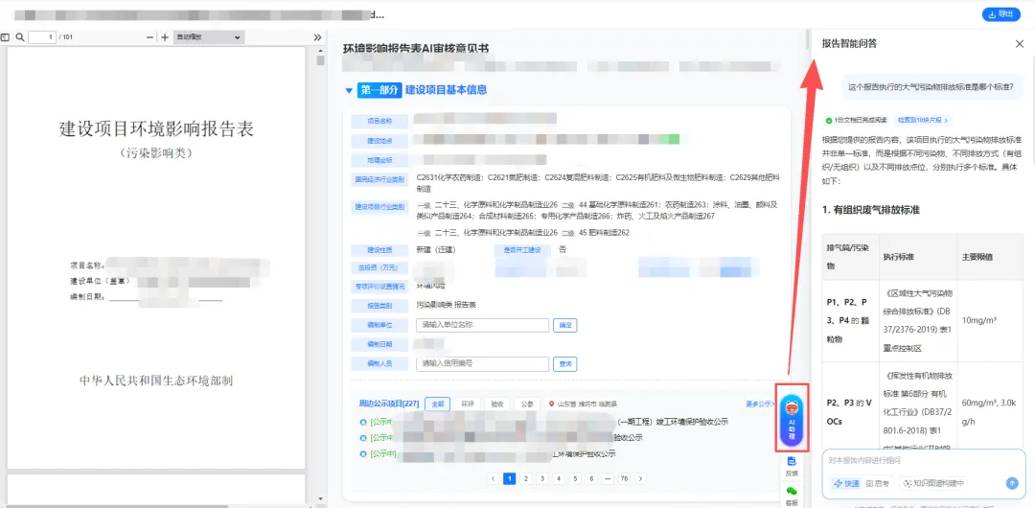Click the 建设项目环境影响报告表 PDF title

coord(156,128)
